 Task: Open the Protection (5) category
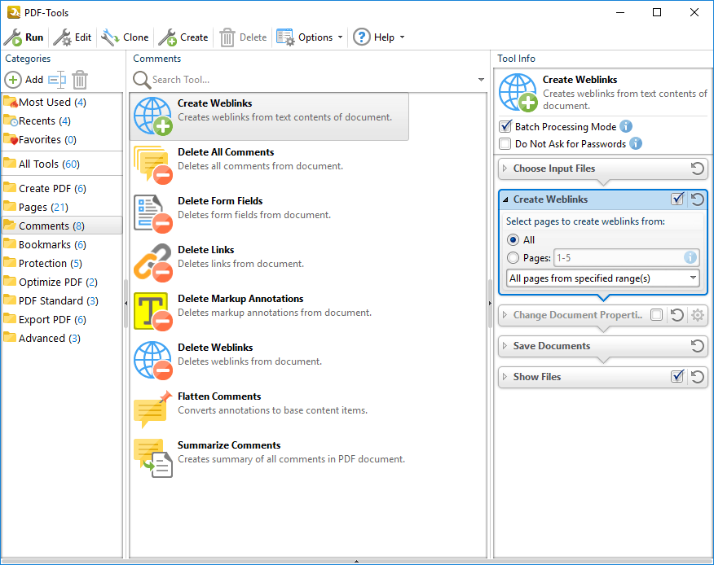(62, 264)
